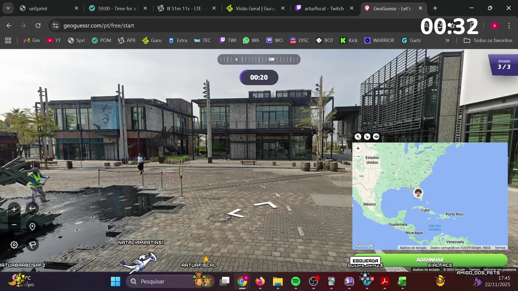Open Atalhos do teclado link in the map footer
Screen dimensions: 518x291
pos(413,248)
